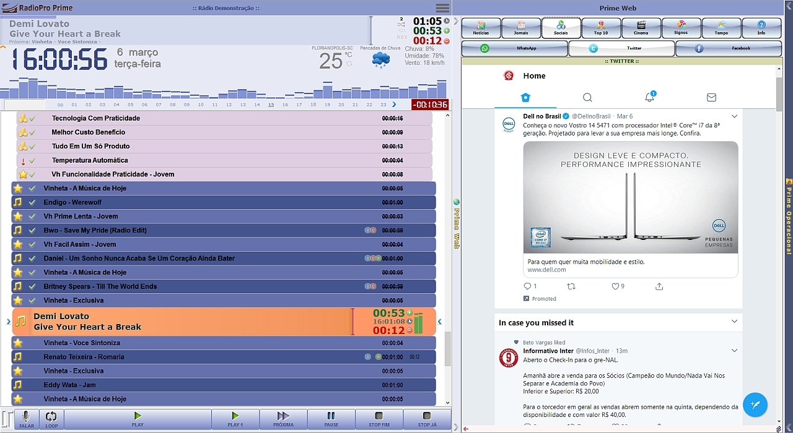Open the Tempo weather tab
The image size is (793, 433).
click(721, 28)
